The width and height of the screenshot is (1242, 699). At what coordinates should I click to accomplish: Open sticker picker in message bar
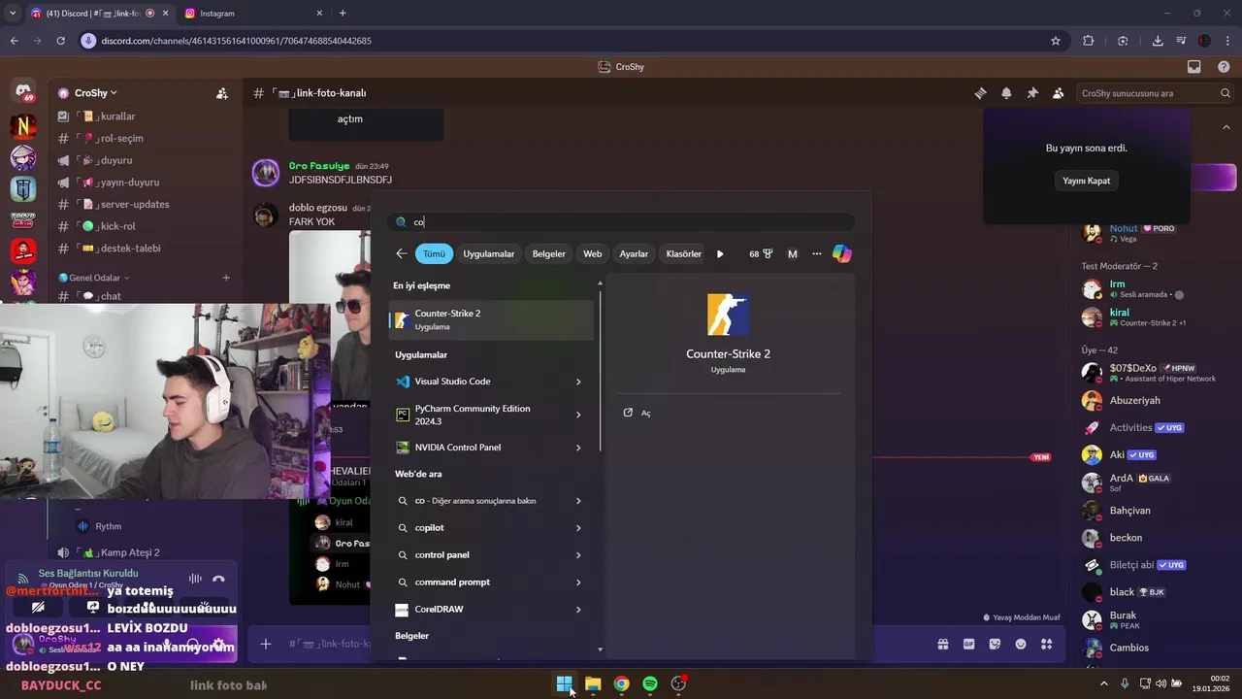[995, 644]
